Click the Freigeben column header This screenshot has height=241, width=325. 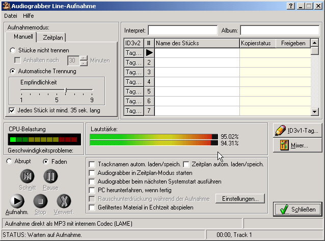[x=293, y=43]
